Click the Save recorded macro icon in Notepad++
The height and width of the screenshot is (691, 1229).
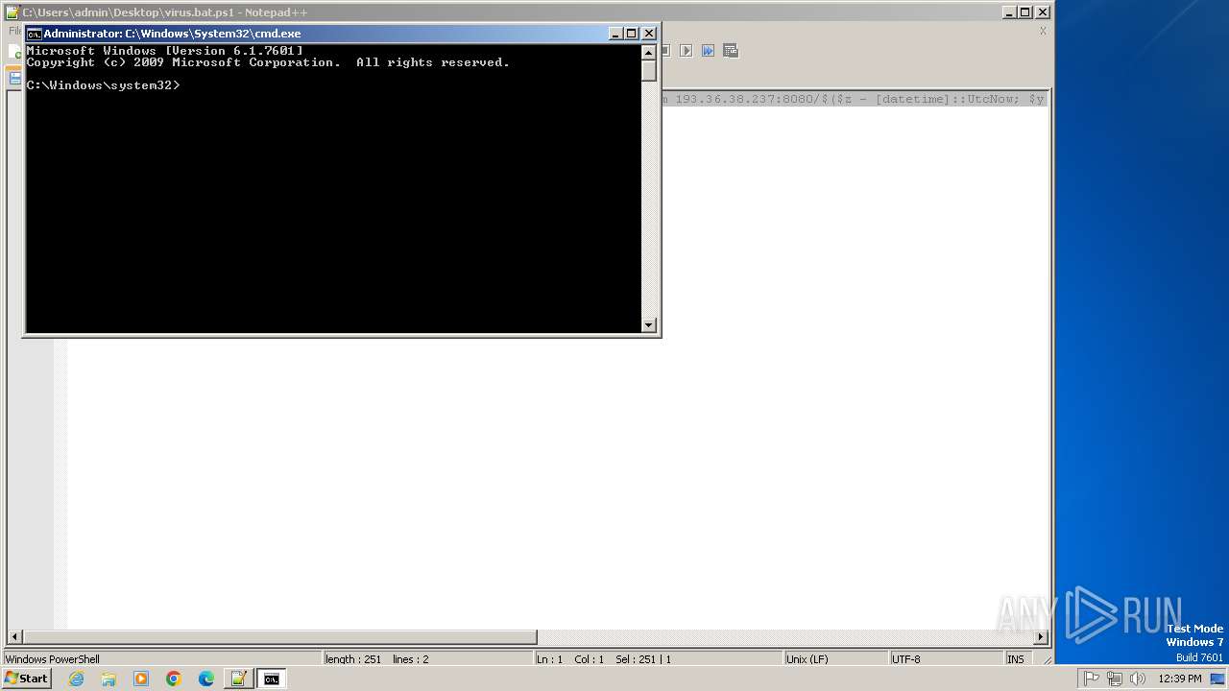[x=731, y=50]
